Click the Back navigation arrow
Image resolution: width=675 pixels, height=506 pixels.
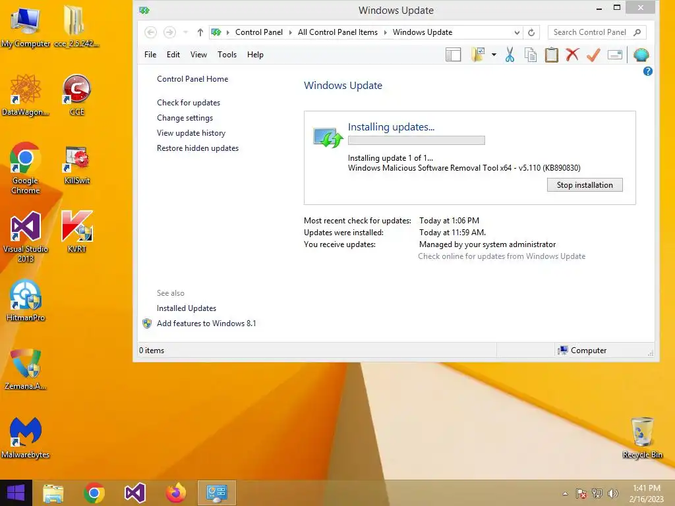coord(150,32)
